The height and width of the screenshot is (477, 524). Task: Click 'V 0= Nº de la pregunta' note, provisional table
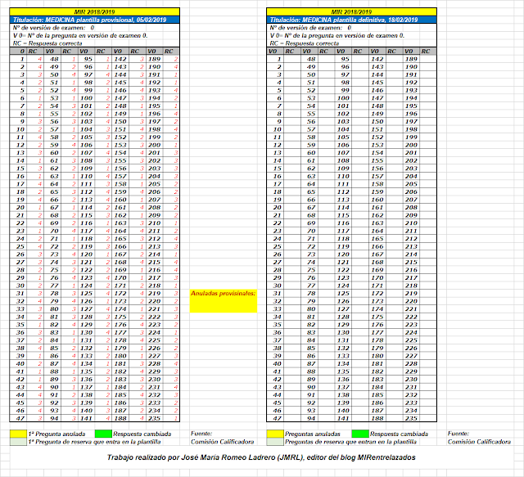click(80, 35)
